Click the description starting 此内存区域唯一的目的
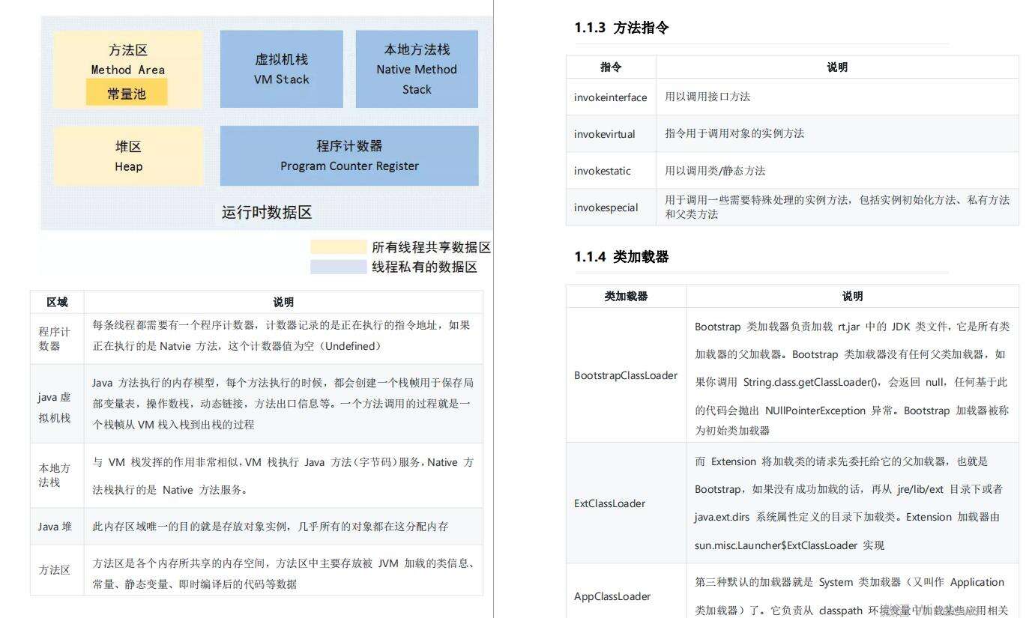 (x=270, y=527)
